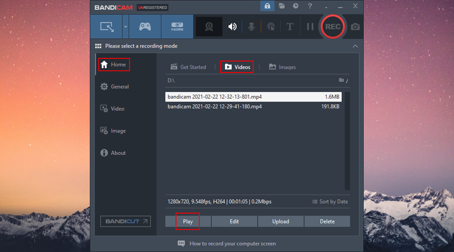Collapse the panel using the chevron arrow
454x252 pixels.
click(x=355, y=46)
